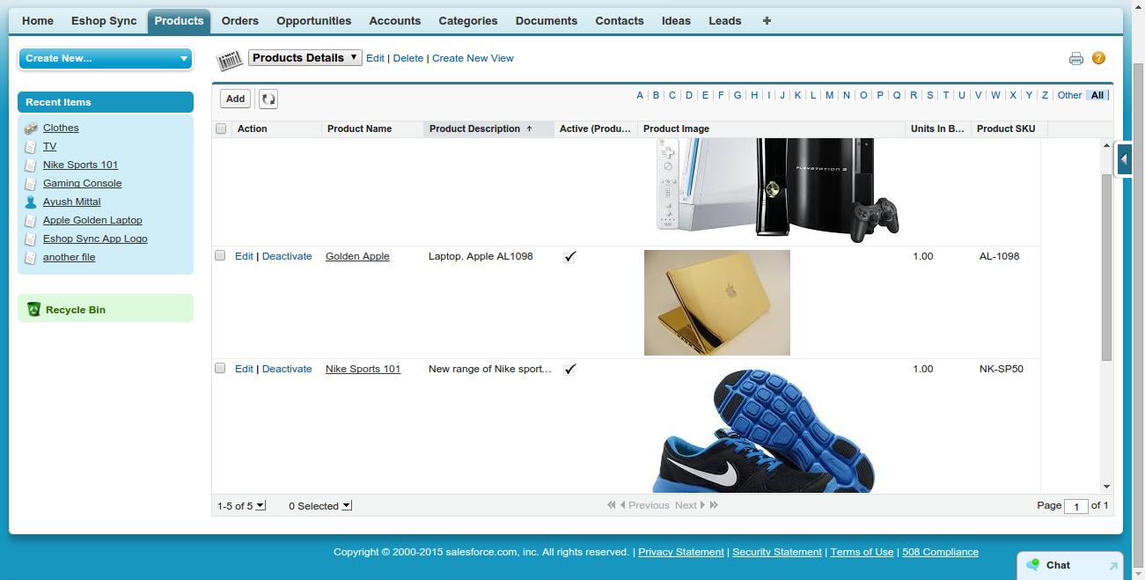Open the Golden Apple product link
1145x580 pixels.
(x=357, y=256)
